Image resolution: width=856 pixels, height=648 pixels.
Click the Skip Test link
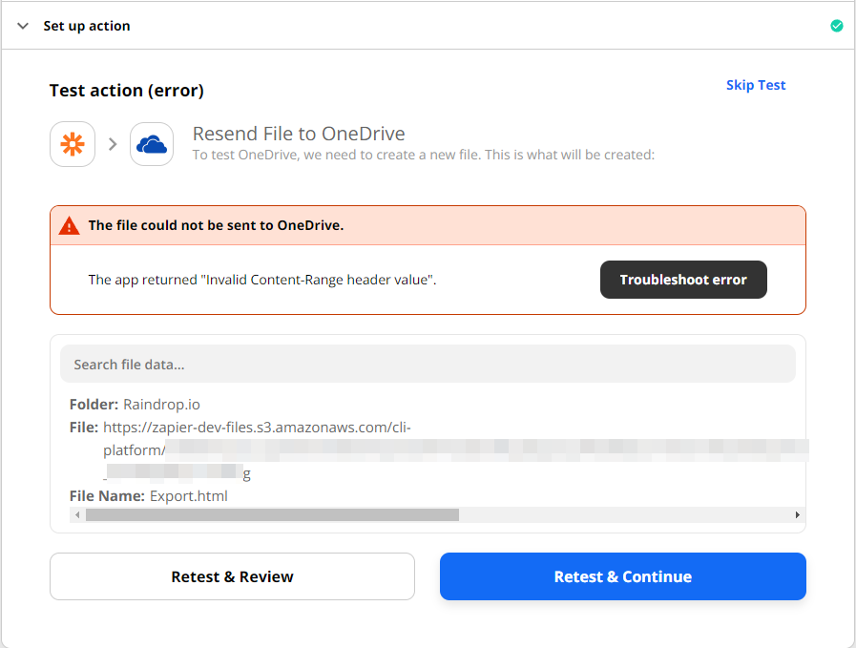[x=756, y=85]
